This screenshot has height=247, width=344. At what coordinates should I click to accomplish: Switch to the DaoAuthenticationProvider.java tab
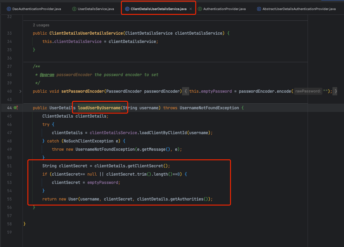[x=36, y=9]
